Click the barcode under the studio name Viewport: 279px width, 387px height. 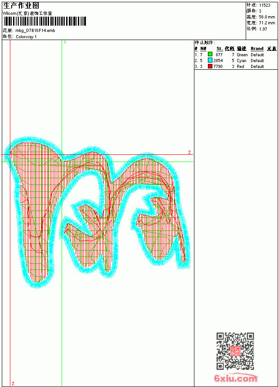click(x=45, y=21)
